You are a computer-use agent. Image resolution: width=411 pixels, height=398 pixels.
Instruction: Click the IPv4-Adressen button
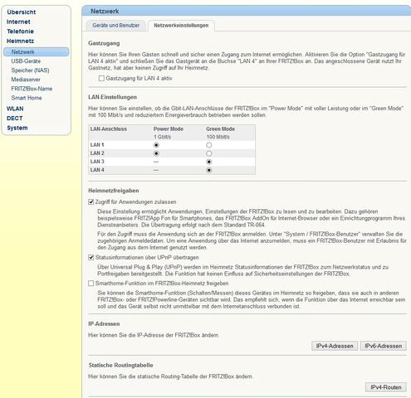pos(335,346)
